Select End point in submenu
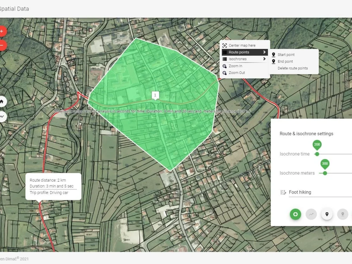The height and width of the screenshot is (264, 352). (294, 61)
